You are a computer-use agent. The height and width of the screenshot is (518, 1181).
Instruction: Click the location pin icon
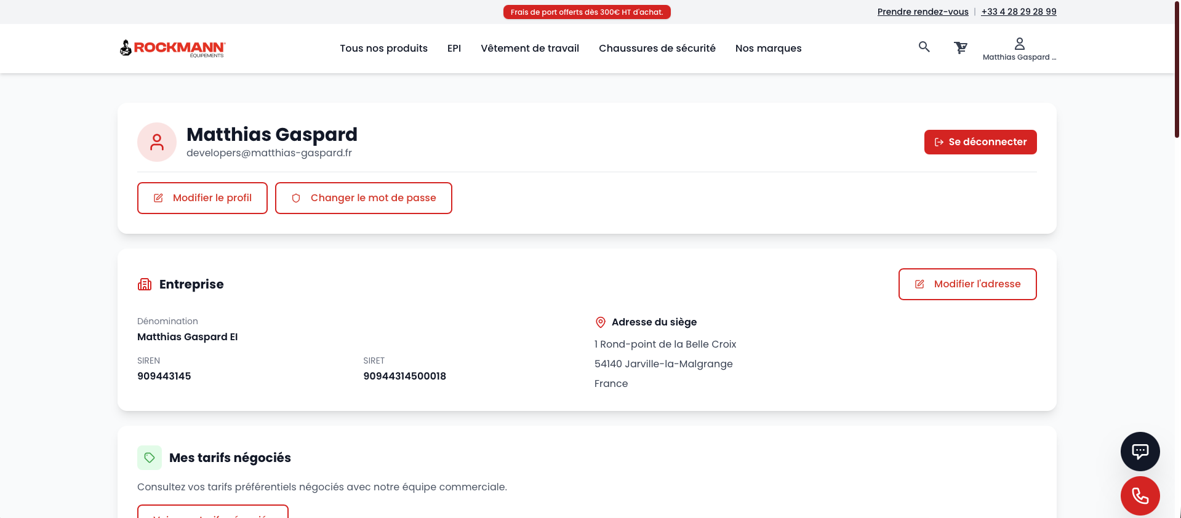[601, 322]
